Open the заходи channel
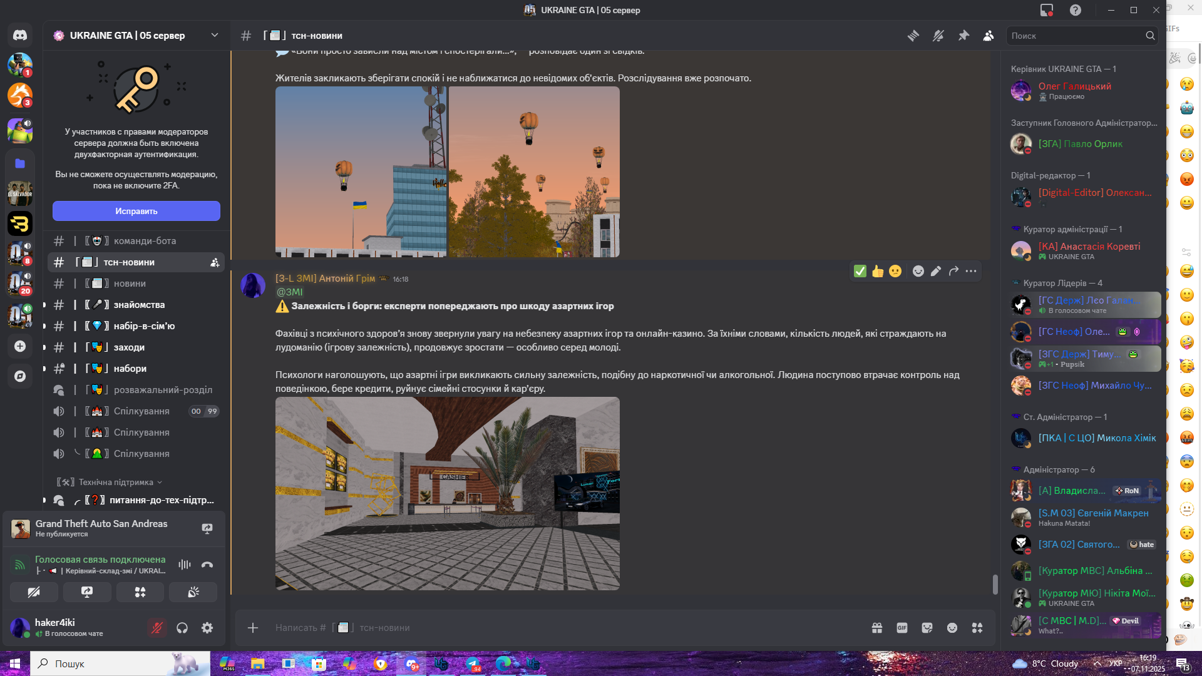The height and width of the screenshot is (676, 1202). [x=136, y=347]
